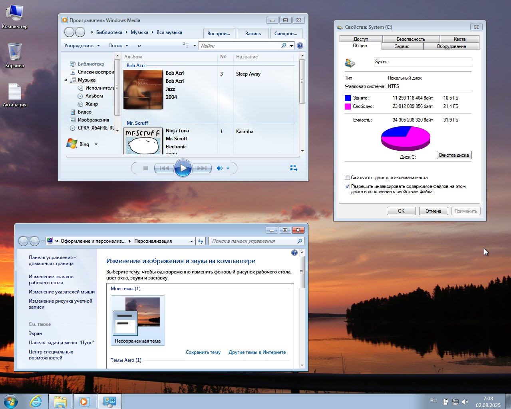511x409 pixels.
Task: Click the System disk name field
Action: point(423,62)
